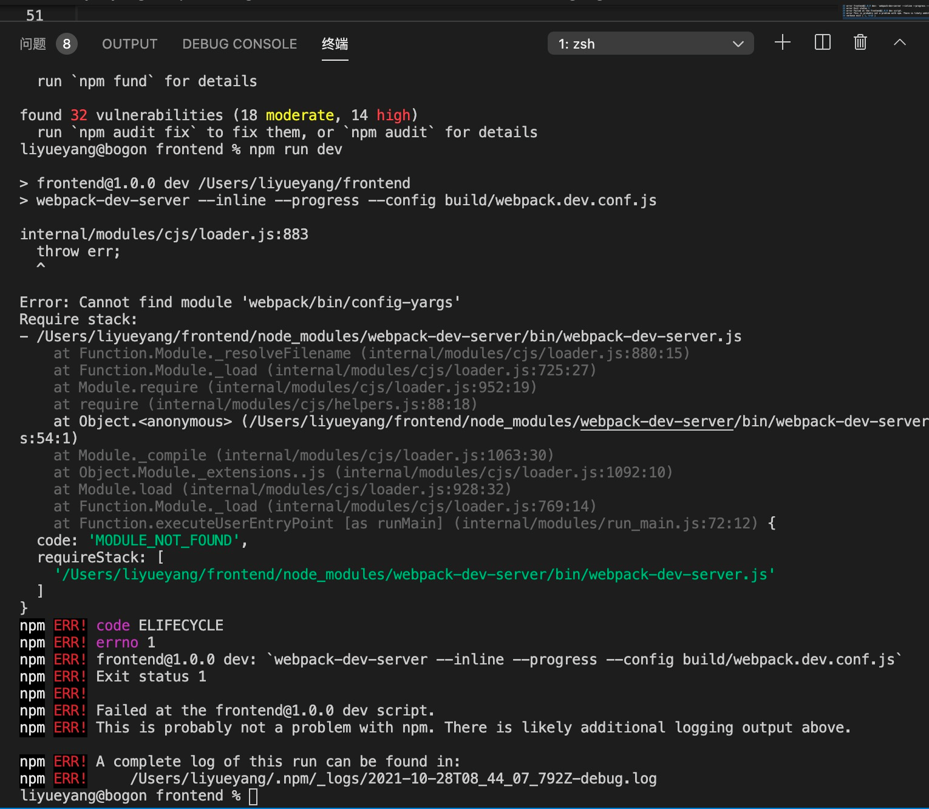Viewport: 929px width, 809px height.
Task: Click the green requireStack file path string
Action: tap(415, 575)
